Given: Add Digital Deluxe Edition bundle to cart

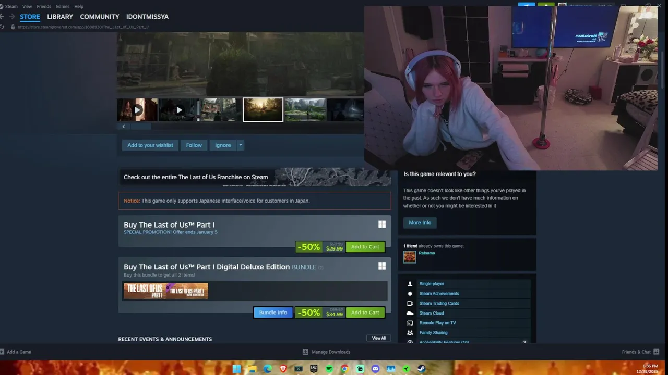Looking at the screenshot, I should (x=365, y=312).
